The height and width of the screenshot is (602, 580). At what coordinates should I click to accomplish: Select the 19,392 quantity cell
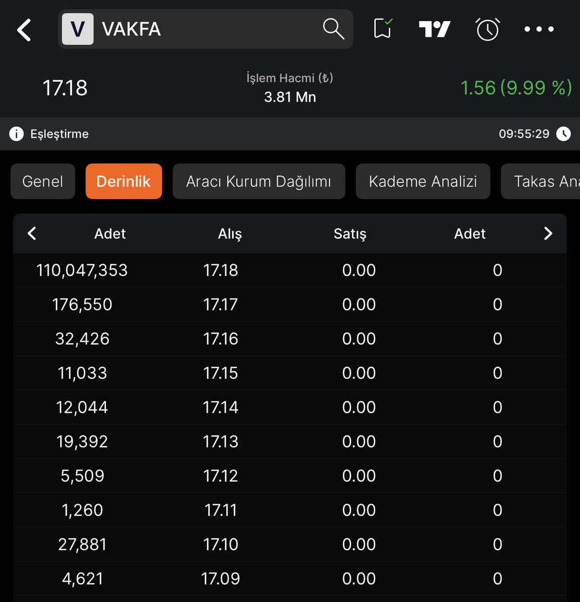[82, 441]
